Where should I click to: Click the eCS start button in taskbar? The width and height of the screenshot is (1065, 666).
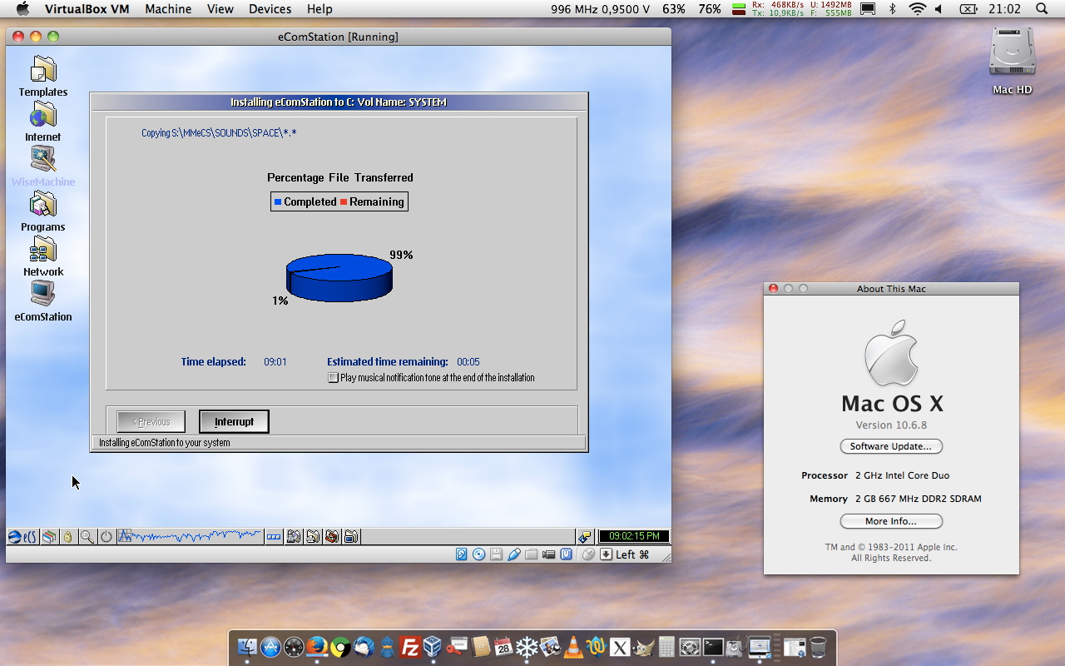pos(22,537)
